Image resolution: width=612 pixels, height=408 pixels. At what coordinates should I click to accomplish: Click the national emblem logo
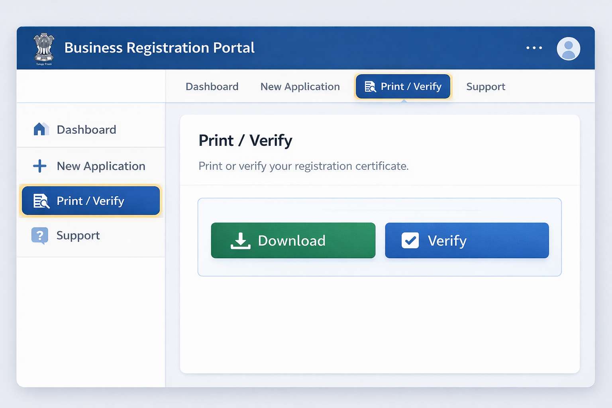point(43,48)
